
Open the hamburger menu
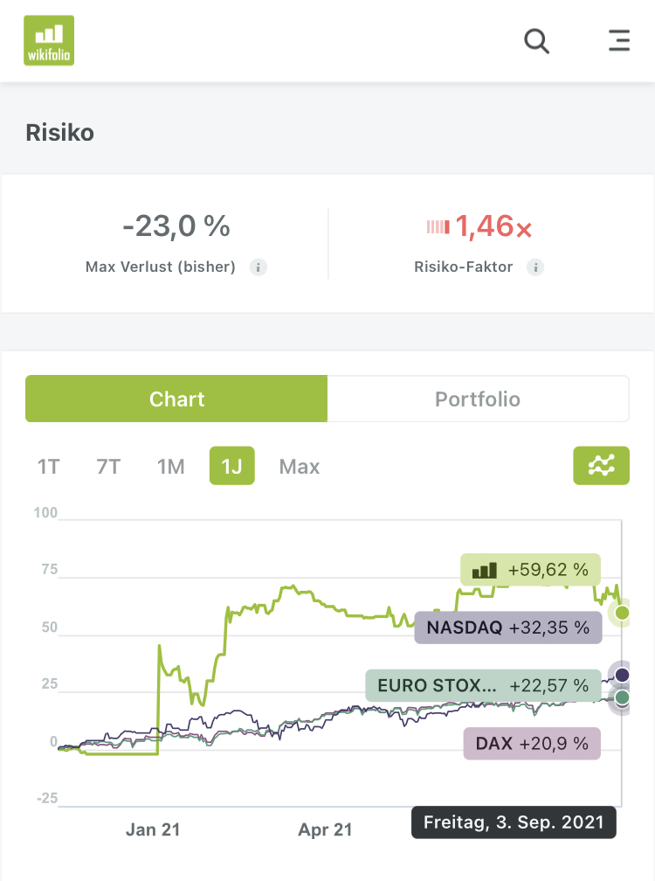tap(618, 40)
